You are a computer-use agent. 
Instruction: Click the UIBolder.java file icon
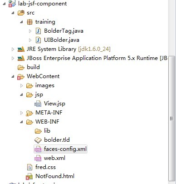38,40
